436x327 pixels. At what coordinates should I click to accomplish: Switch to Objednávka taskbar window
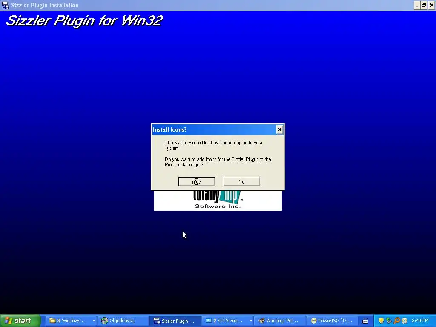pos(122,321)
